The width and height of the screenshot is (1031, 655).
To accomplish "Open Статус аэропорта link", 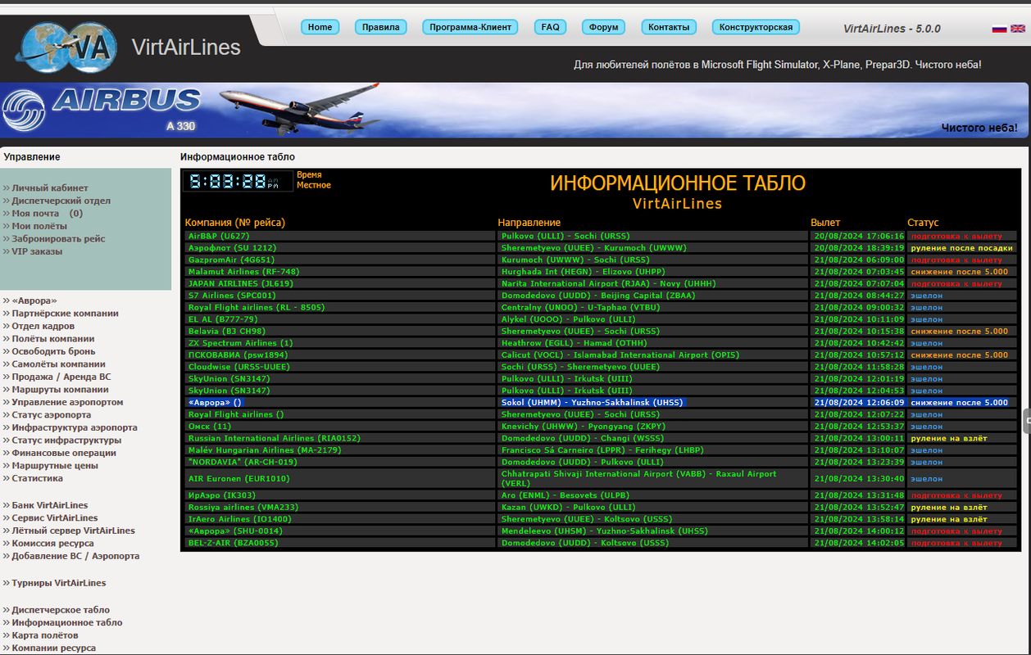I will pyautogui.click(x=51, y=415).
